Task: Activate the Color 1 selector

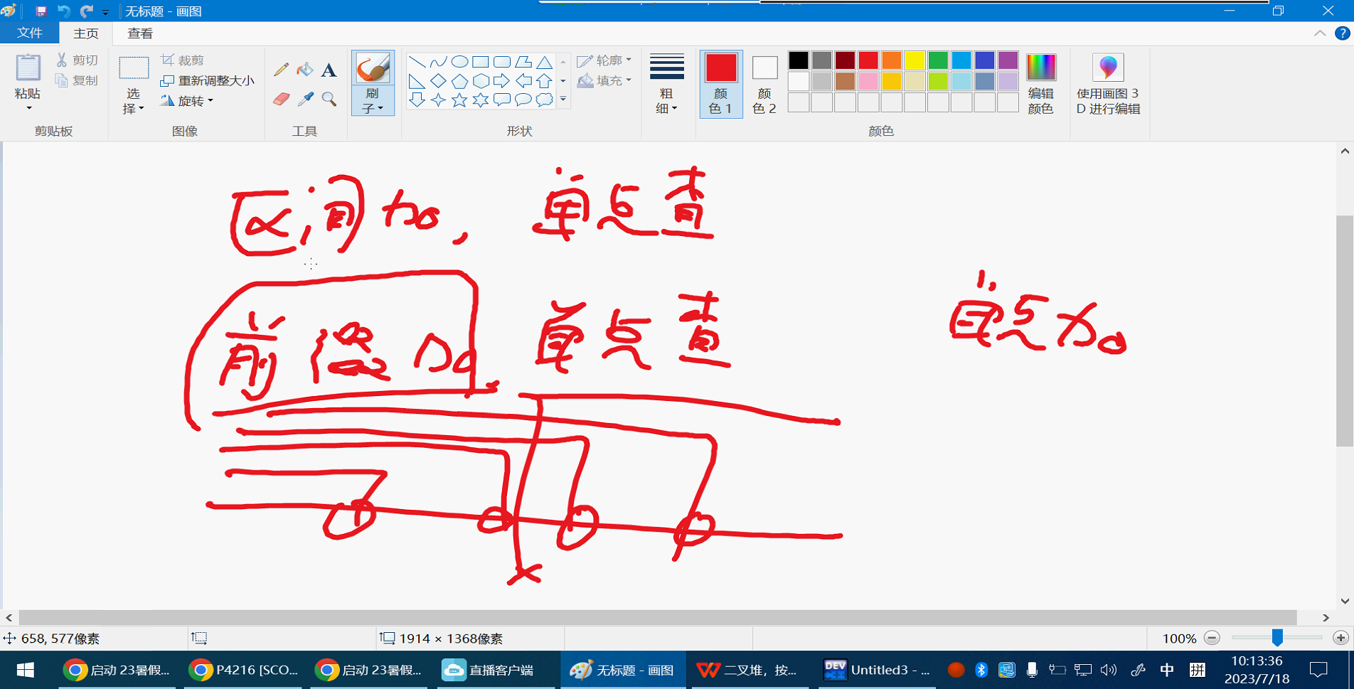Action: (x=721, y=84)
